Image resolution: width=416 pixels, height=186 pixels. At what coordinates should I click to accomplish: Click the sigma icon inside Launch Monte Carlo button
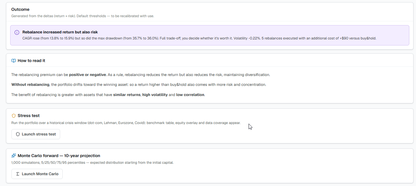pyautogui.click(x=18, y=174)
